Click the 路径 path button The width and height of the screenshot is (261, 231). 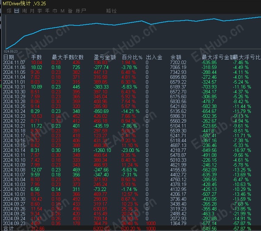[x=112, y=11]
